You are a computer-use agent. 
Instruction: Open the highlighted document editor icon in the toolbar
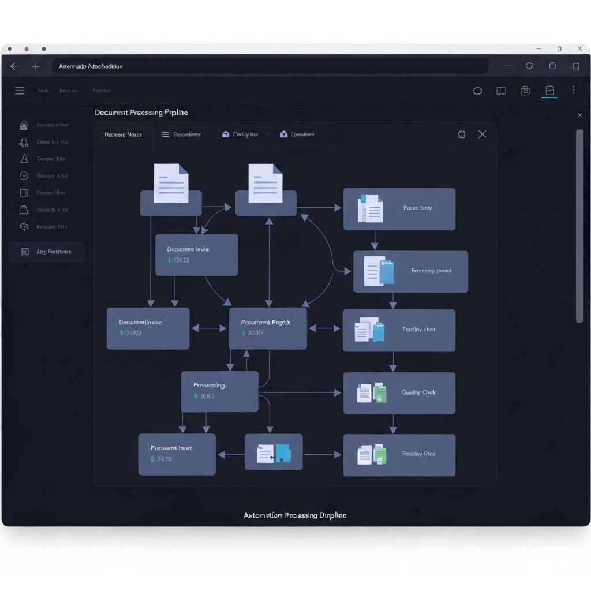[549, 91]
